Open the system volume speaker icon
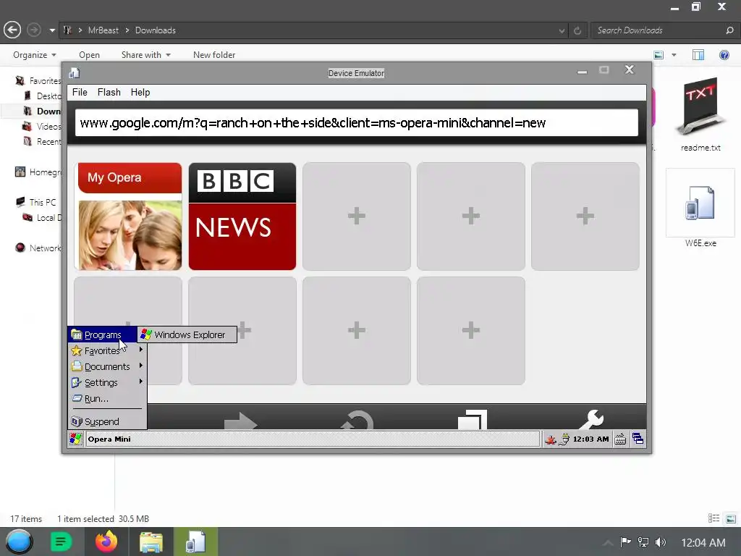The height and width of the screenshot is (556, 741). 661,542
